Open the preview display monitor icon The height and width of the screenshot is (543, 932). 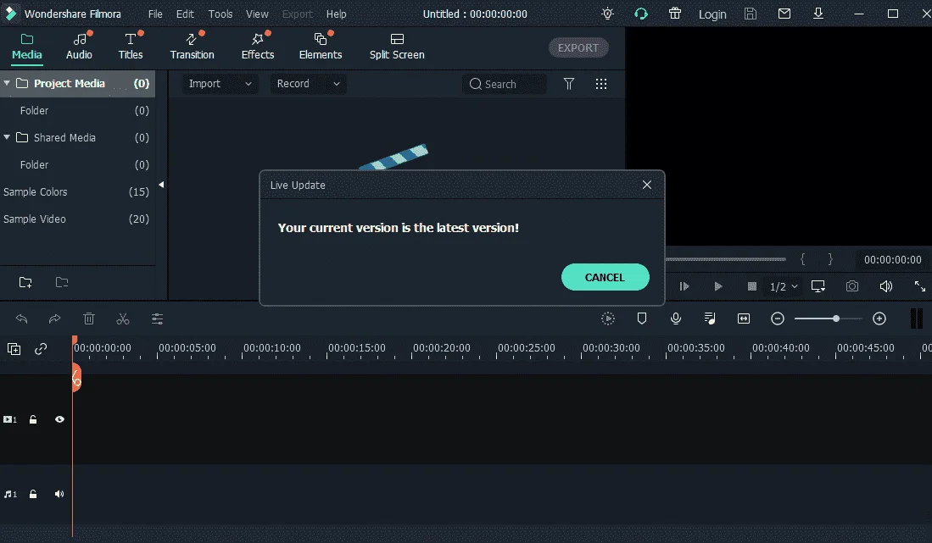[818, 286]
